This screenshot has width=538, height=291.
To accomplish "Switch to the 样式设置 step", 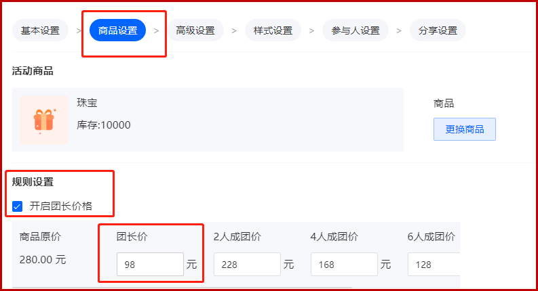I will pyautogui.click(x=273, y=30).
